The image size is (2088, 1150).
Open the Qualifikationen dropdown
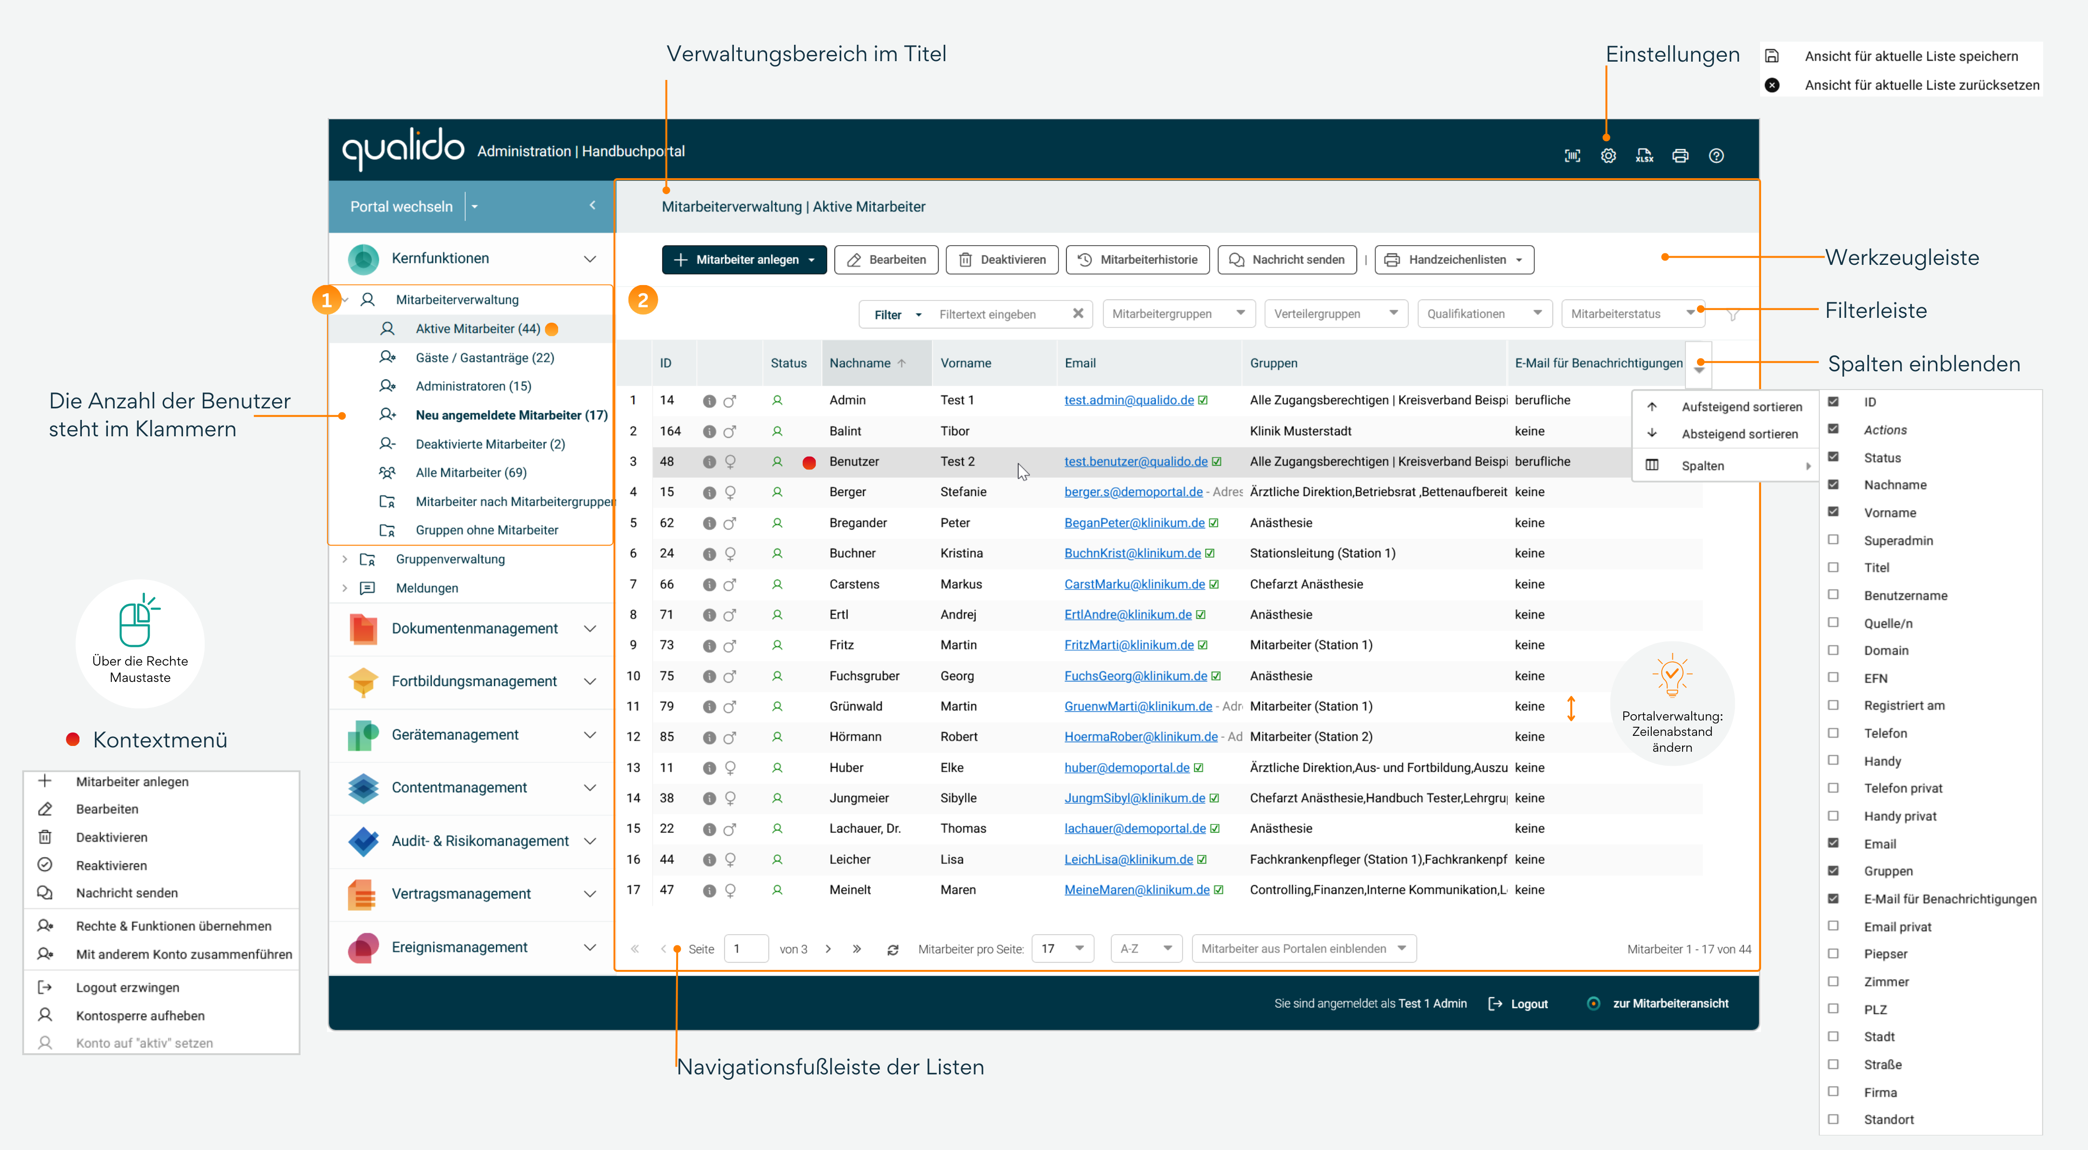point(1484,314)
